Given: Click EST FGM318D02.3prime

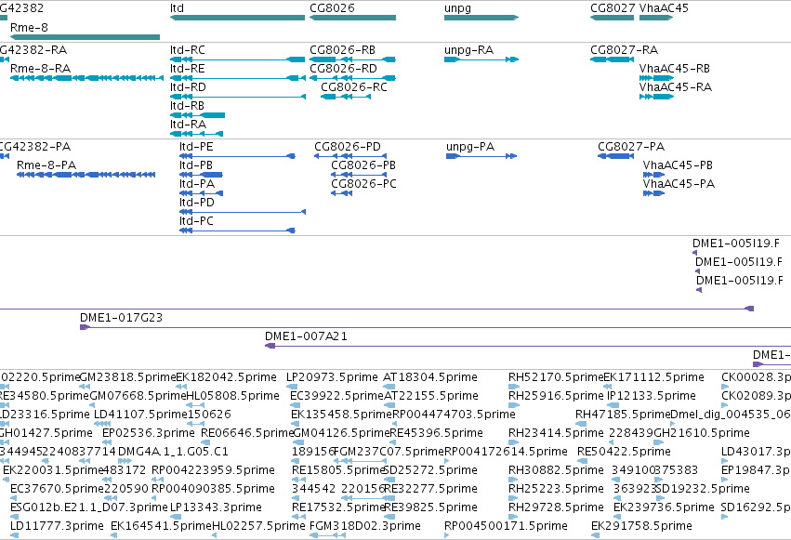Looking at the screenshot, I should (365, 526).
